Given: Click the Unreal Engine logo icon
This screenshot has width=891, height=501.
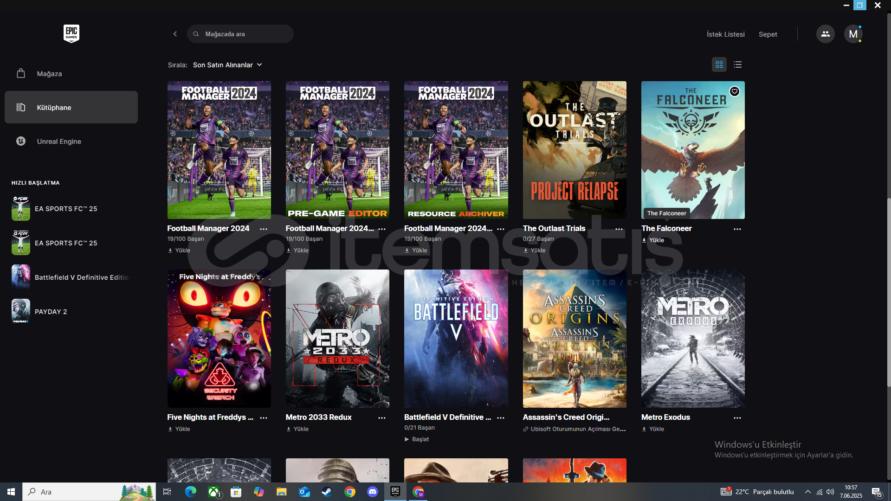Looking at the screenshot, I should pyautogui.click(x=21, y=141).
